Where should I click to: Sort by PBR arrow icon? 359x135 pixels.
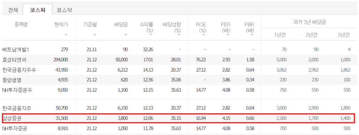pyautogui.click(x=252, y=34)
